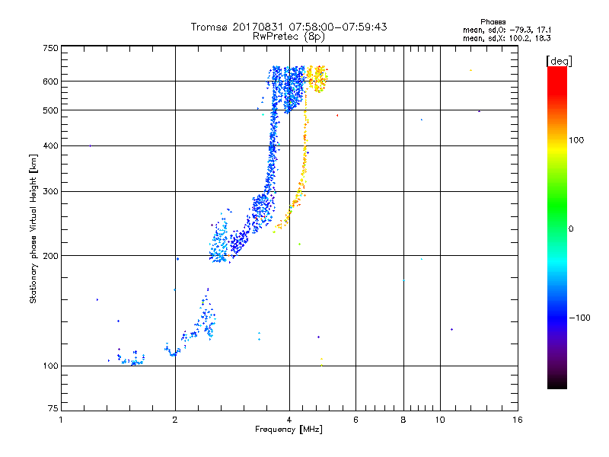Click the "100" label on the height axis
This screenshot has height=457, width=609.
pos(51,366)
